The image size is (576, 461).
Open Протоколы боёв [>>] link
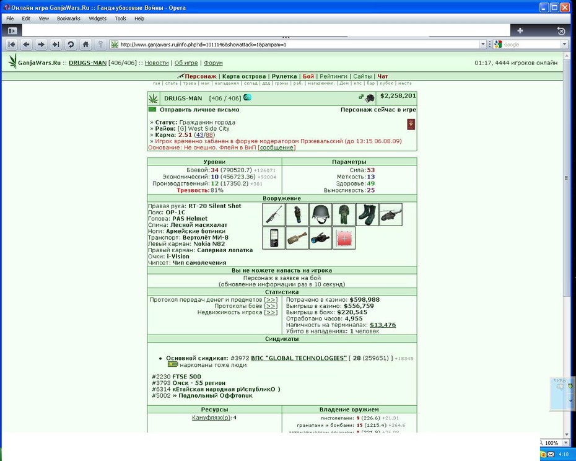tap(271, 306)
